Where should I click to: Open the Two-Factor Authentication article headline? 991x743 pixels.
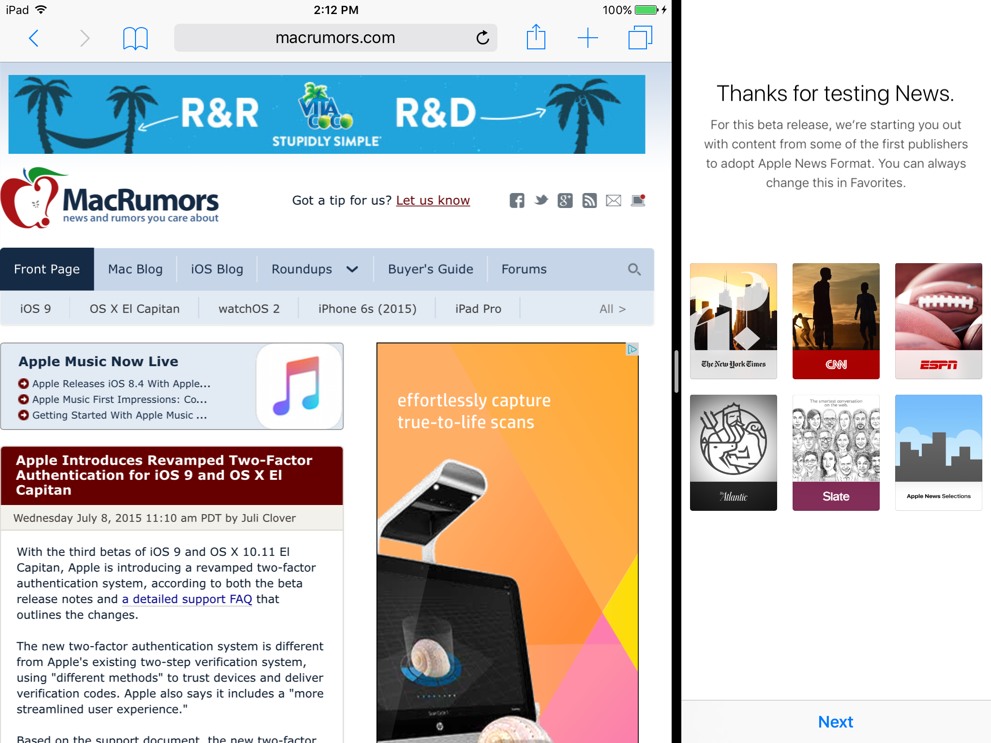[x=164, y=475]
